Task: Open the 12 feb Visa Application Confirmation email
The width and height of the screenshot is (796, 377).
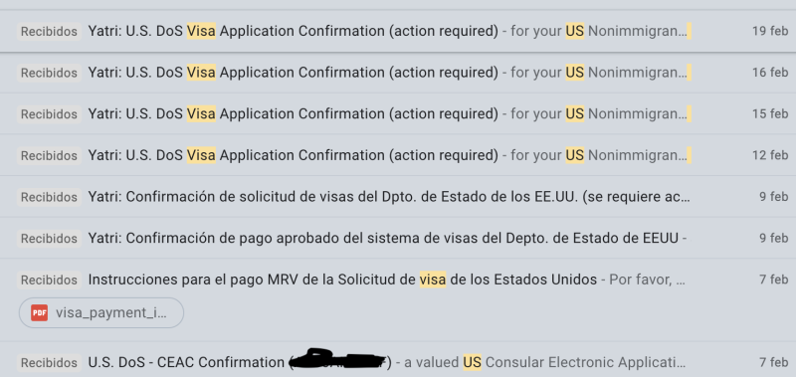Action: (398, 155)
